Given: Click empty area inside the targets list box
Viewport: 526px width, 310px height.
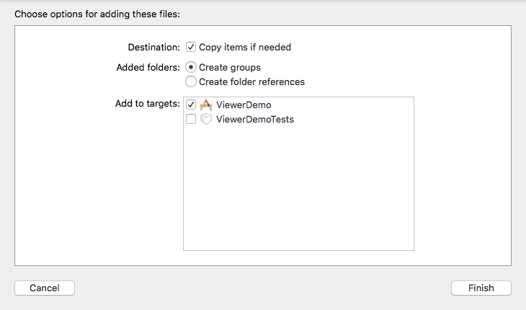Looking at the screenshot, I should pos(298,188).
